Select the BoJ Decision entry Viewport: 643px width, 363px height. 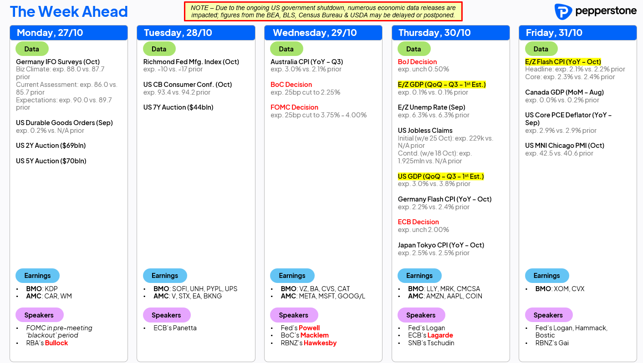[417, 62]
